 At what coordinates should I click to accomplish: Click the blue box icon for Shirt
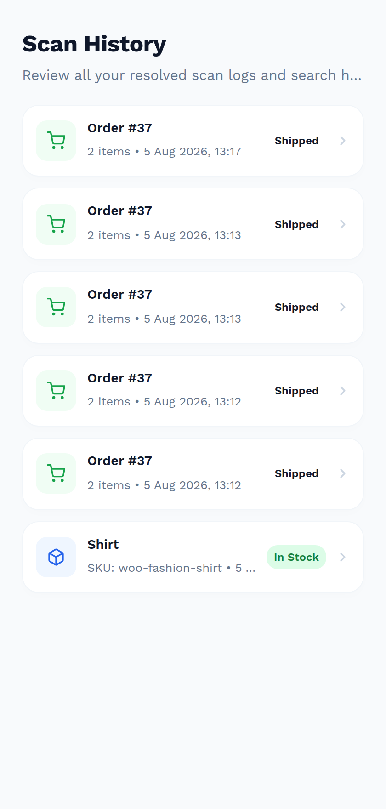coord(56,557)
